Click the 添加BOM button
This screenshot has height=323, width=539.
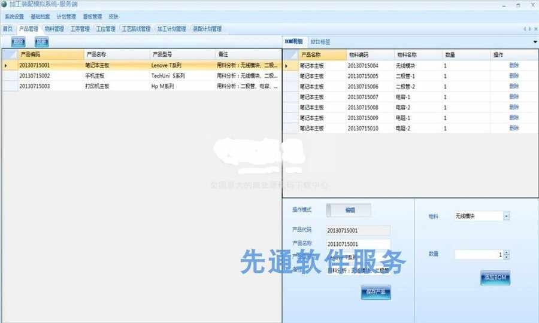(495, 278)
